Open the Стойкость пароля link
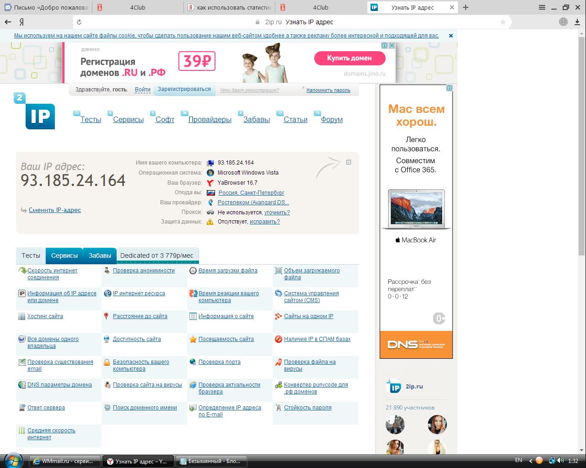 click(308, 408)
